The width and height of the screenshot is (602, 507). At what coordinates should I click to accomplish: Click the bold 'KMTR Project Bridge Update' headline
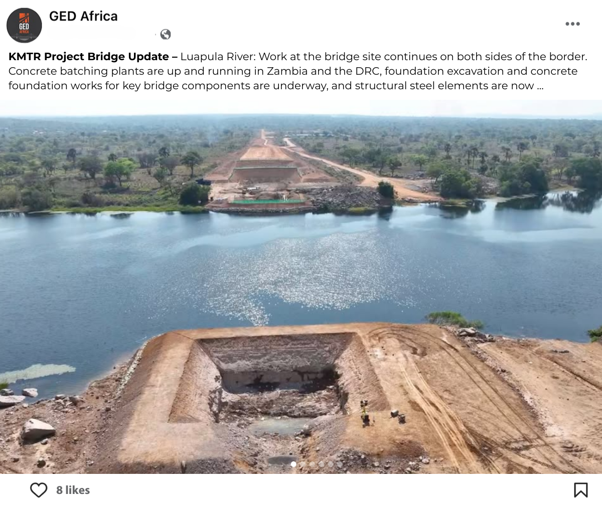point(89,57)
